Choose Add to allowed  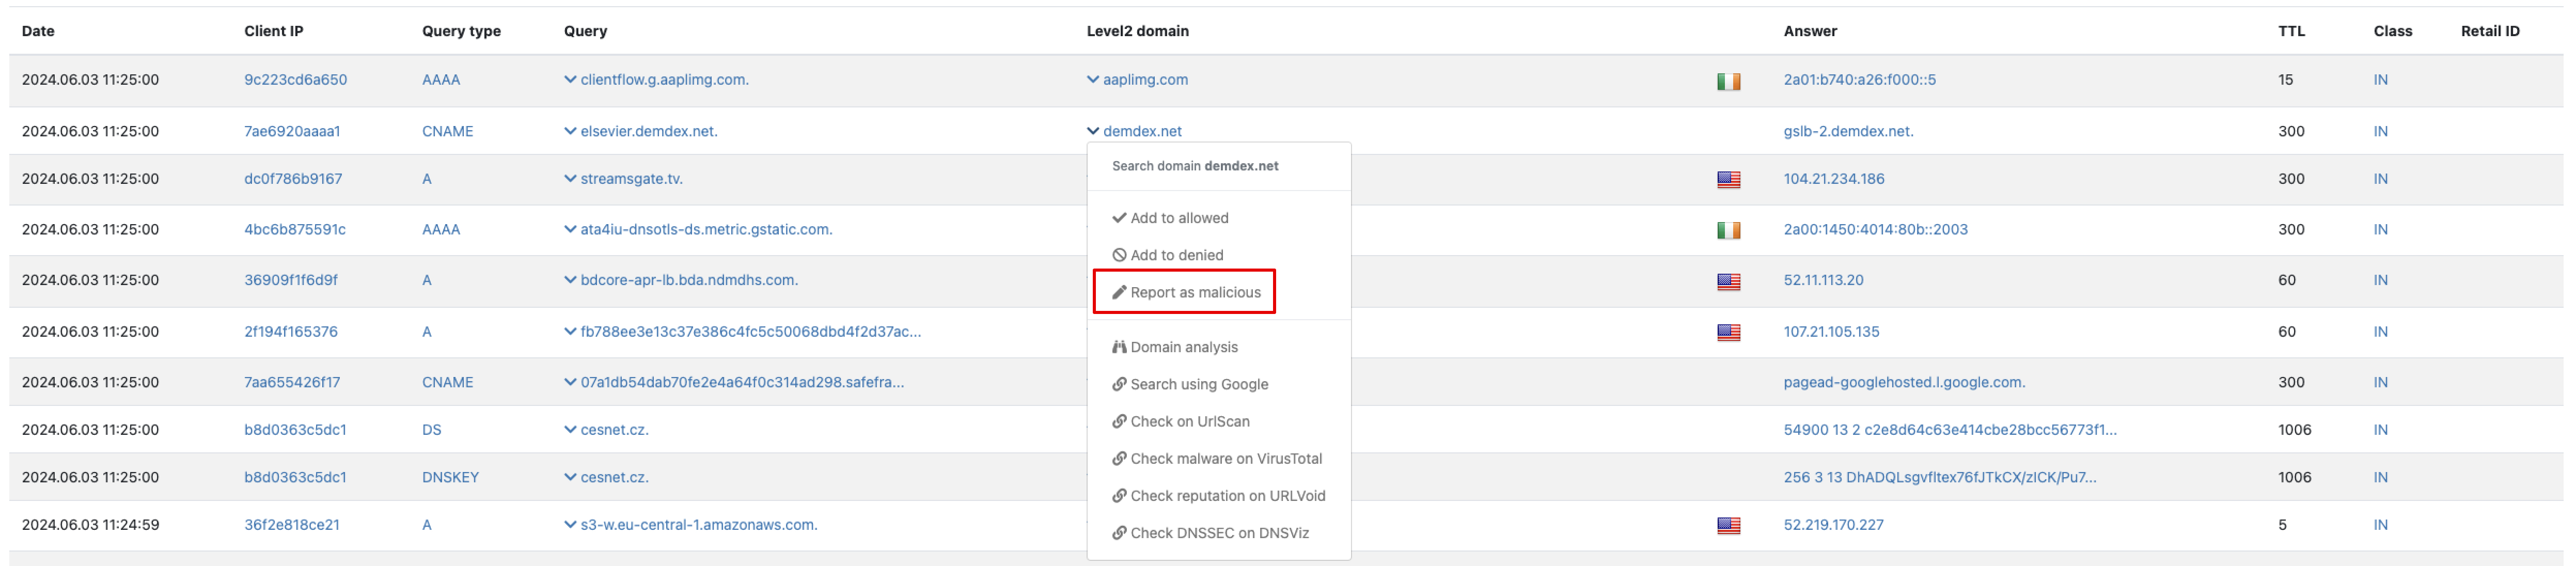point(1170,218)
